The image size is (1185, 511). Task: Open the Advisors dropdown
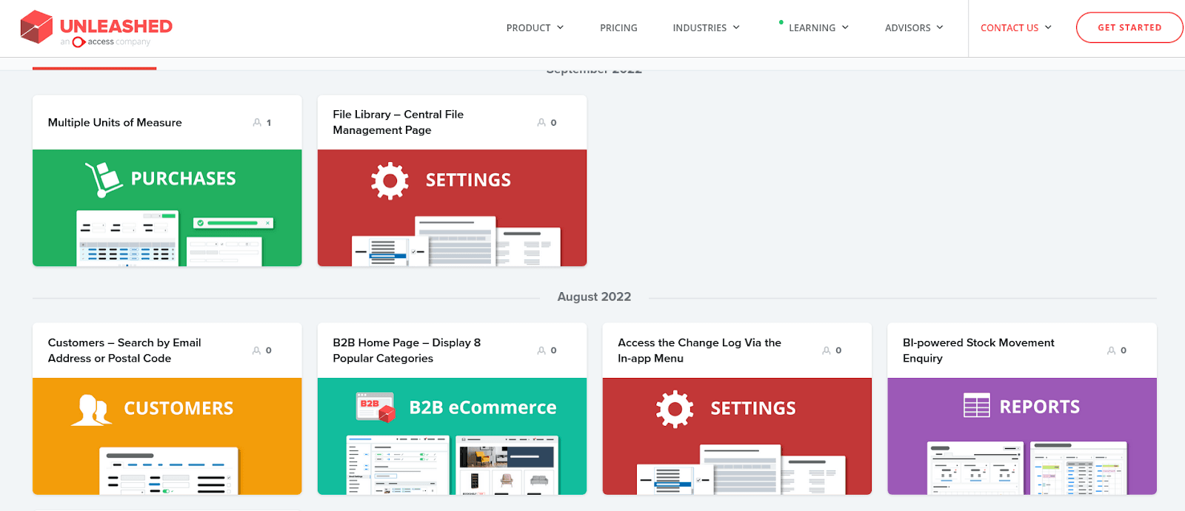coord(914,28)
